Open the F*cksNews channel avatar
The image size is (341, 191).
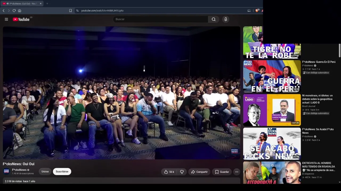(6, 171)
